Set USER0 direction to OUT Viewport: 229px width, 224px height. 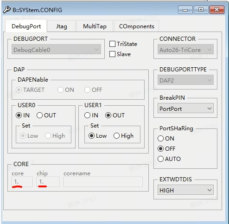point(39,115)
